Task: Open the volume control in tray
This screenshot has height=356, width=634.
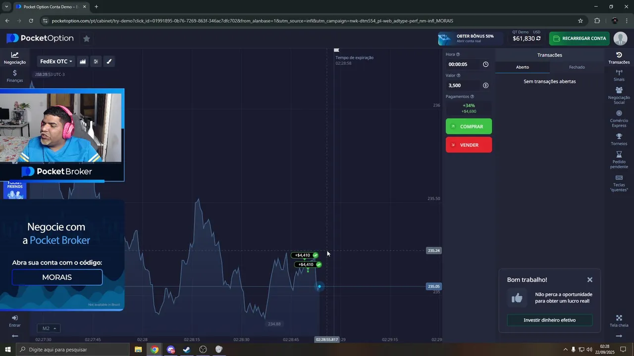Action: click(589, 350)
